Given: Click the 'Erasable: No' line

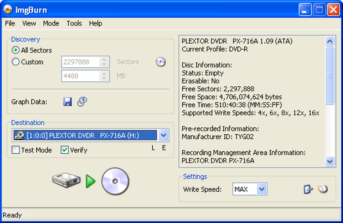Looking at the screenshot, I should tap(200, 81).
